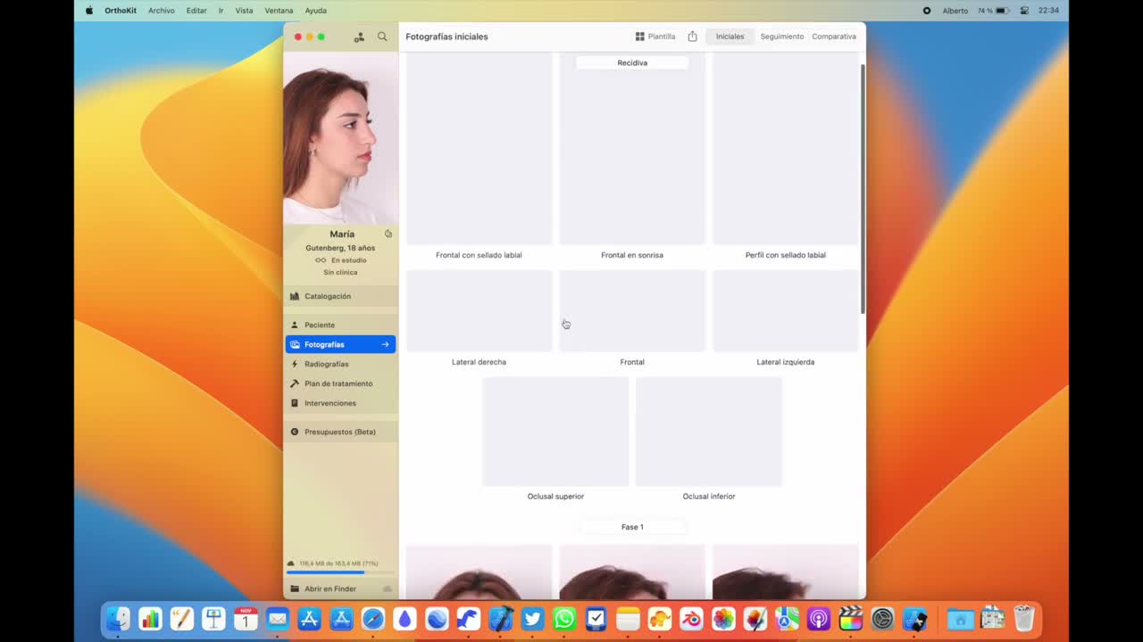
Task: Click the cloud icon beside Abrir en Finder
Action: pos(387,588)
